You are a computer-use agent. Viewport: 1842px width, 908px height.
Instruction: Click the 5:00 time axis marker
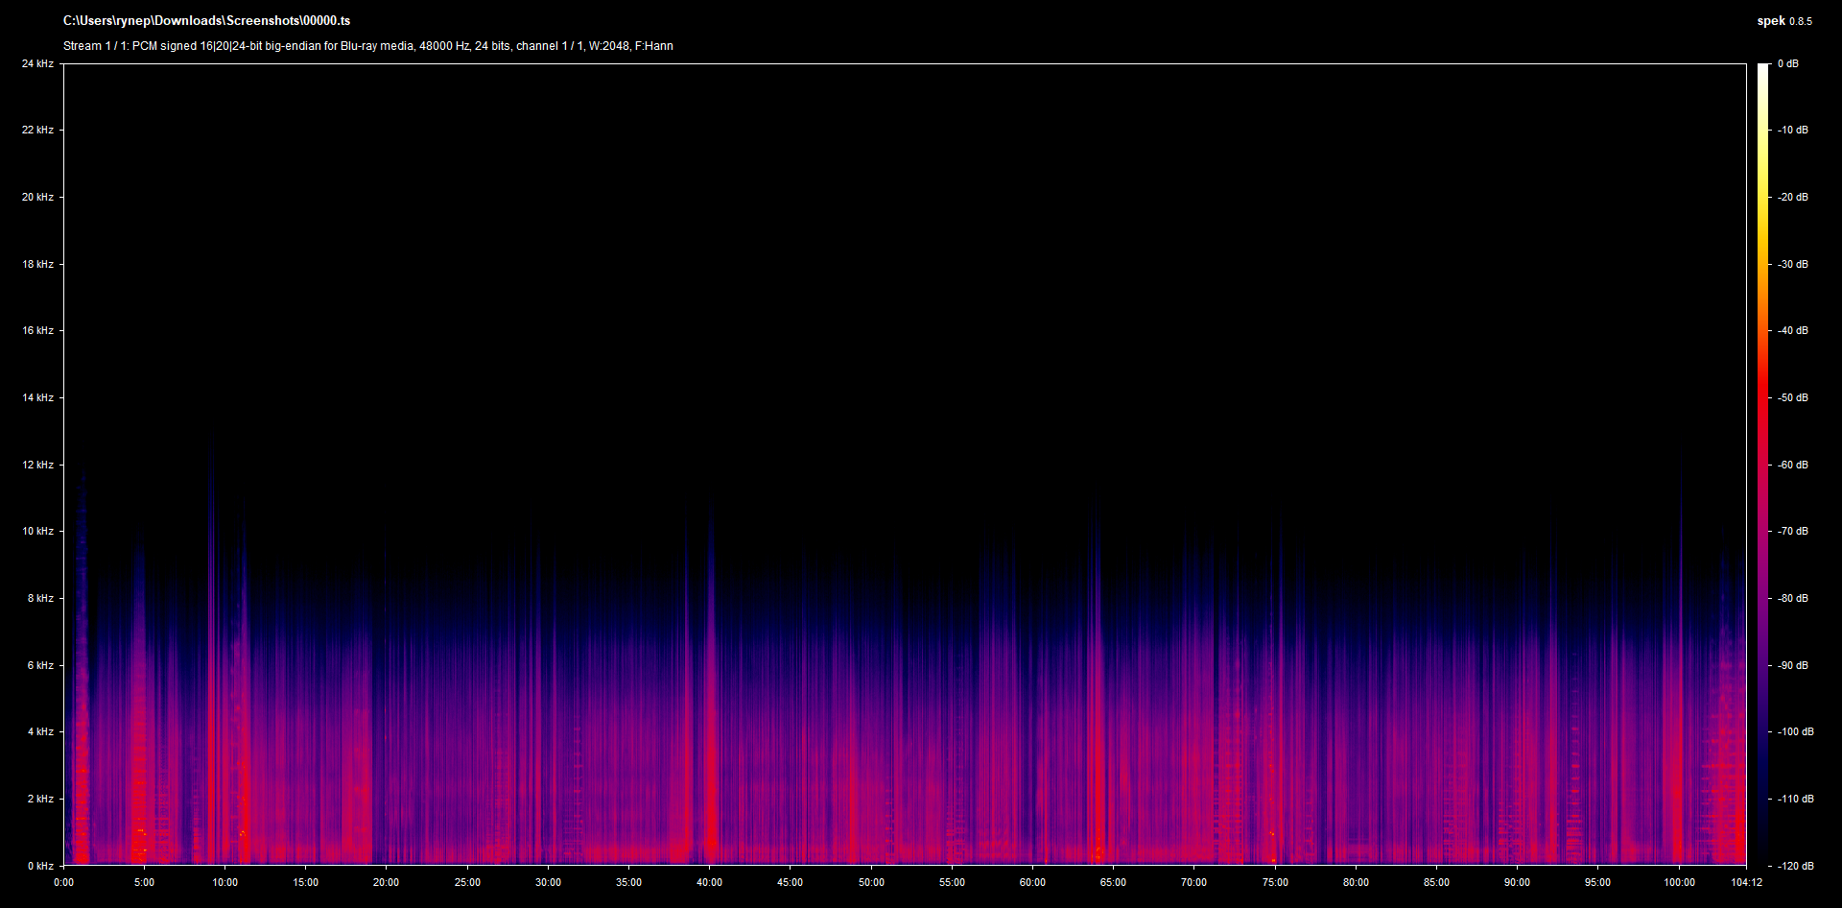[x=144, y=882]
